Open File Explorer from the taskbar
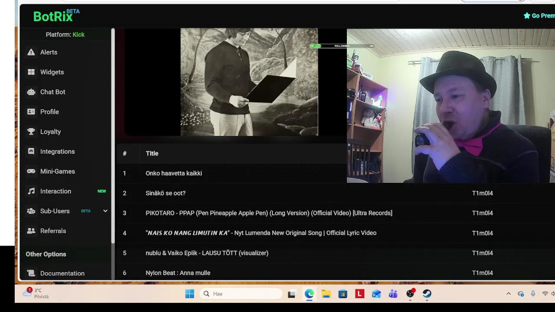The height and width of the screenshot is (312, 555). point(326,294)
